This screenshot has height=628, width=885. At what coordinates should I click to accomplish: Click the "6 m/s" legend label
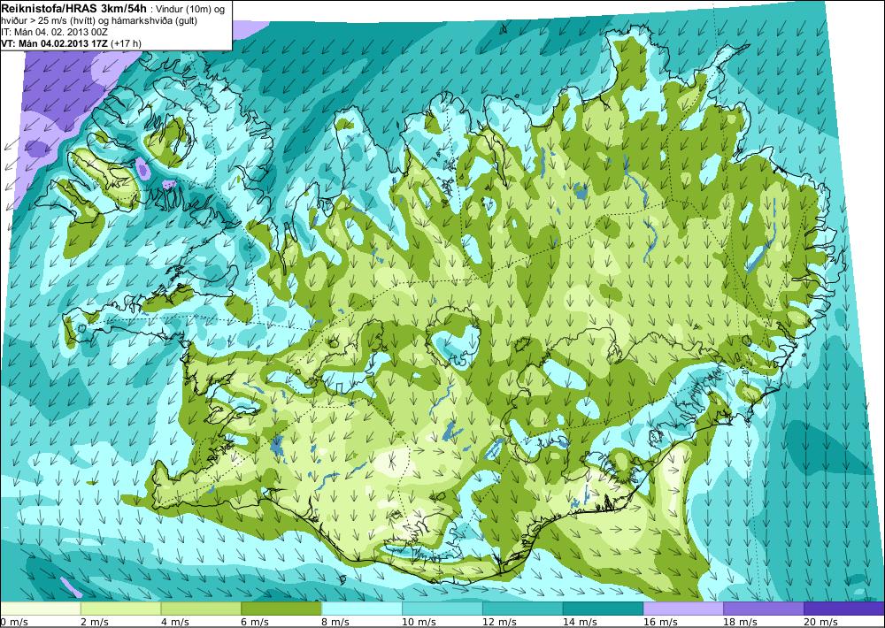255,622
